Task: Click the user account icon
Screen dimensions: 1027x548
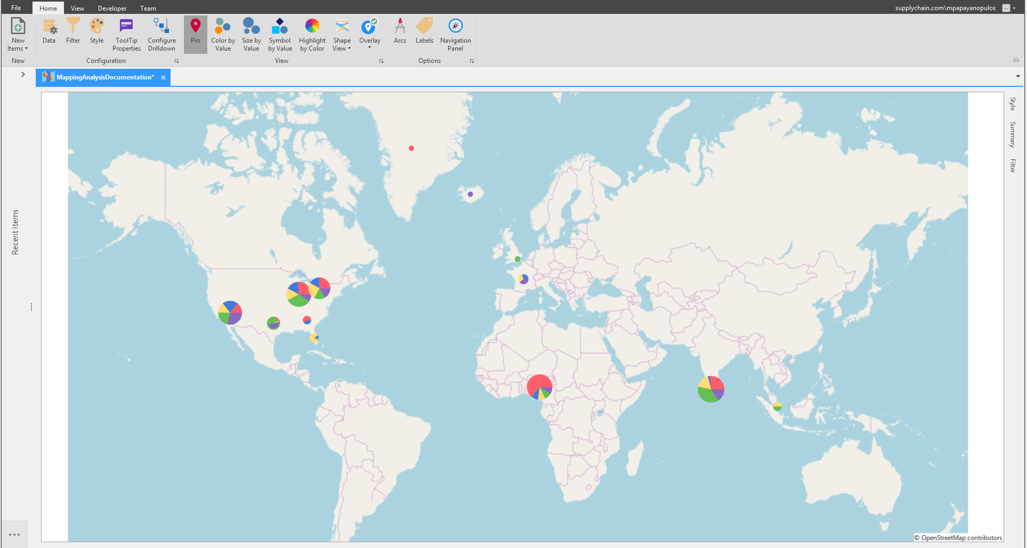Action: [1006, 8]
